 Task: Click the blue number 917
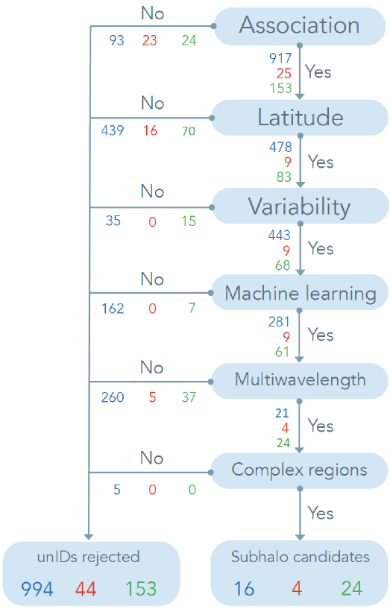(280, 58)
